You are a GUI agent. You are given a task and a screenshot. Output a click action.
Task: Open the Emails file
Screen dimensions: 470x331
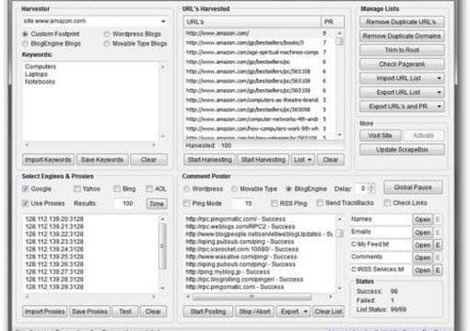pos(423,233)
